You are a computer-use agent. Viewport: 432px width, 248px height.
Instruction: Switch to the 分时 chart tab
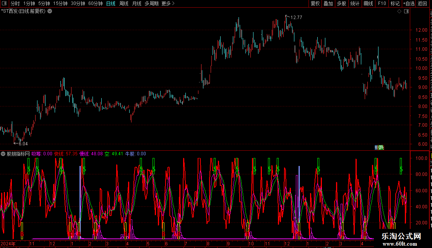pos(15,3)
